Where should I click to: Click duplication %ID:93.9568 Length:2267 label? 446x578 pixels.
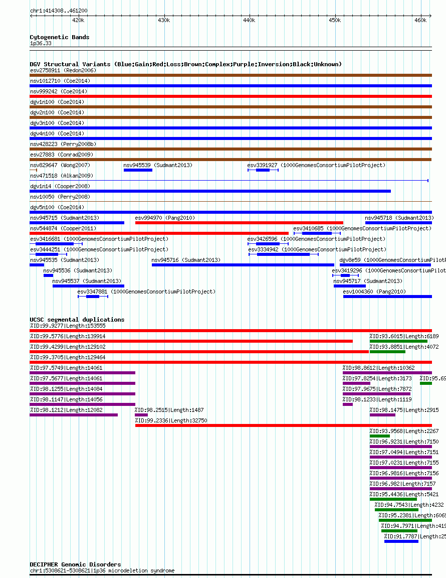404,431
